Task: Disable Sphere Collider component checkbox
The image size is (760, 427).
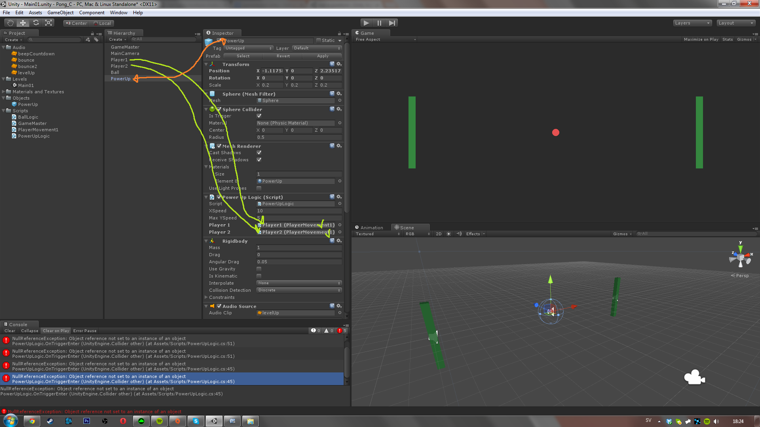Action: [x=219, y=109]
